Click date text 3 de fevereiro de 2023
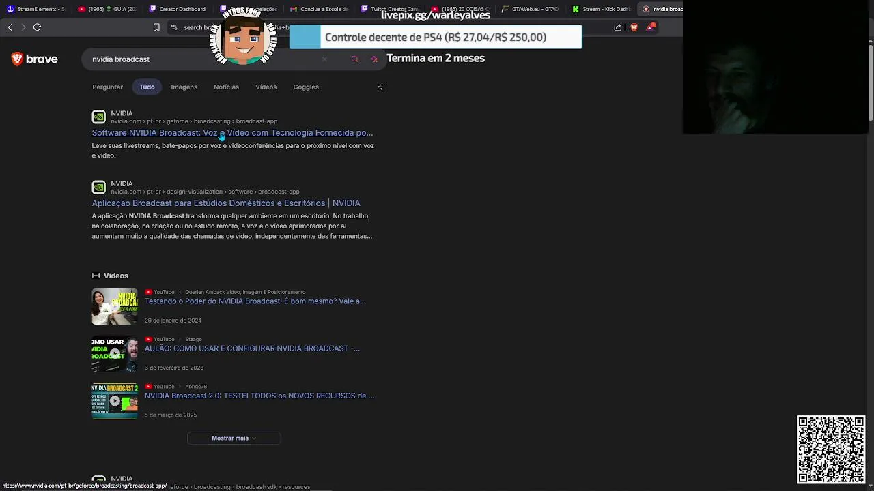This screenshot has width=874, height=491. 174,368
